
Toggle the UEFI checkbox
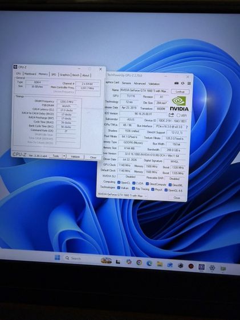pos(178,116)
